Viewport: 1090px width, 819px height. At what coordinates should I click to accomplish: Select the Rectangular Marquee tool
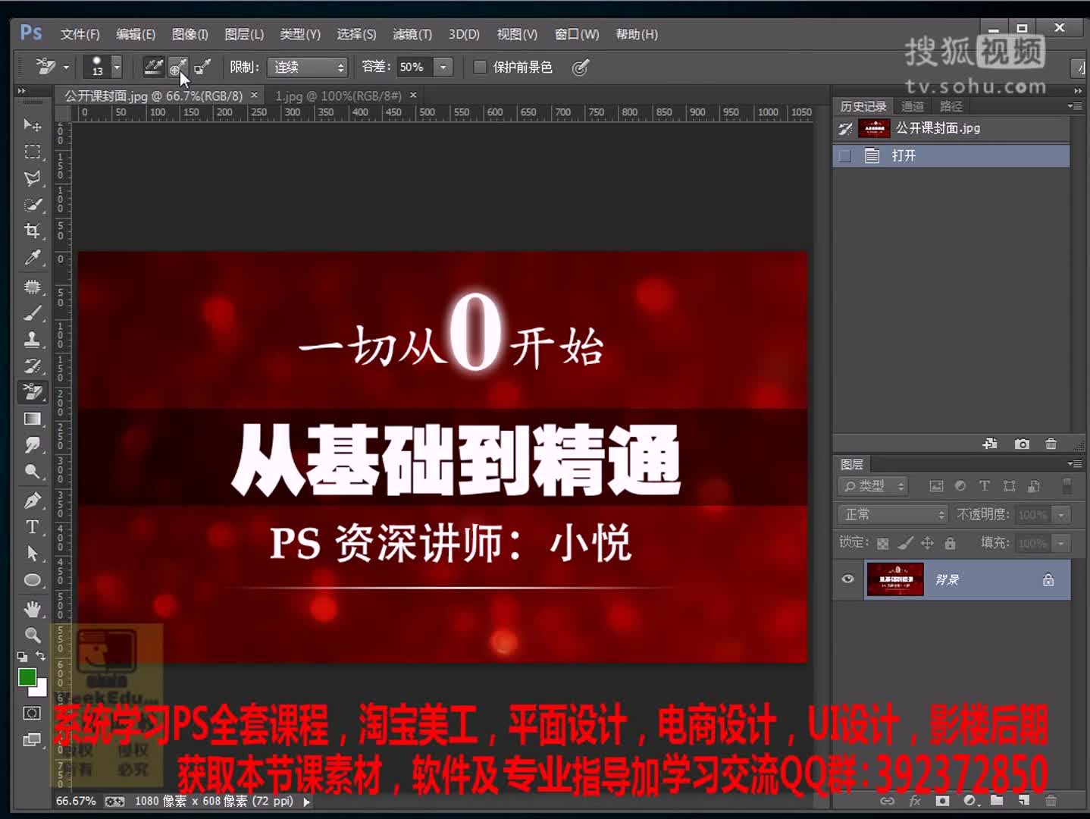(x=32, y=152)
